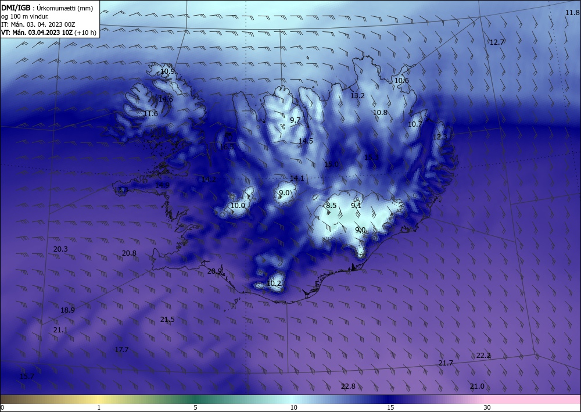Click the 10.0 value on the glacier

[x=238, y=205]
